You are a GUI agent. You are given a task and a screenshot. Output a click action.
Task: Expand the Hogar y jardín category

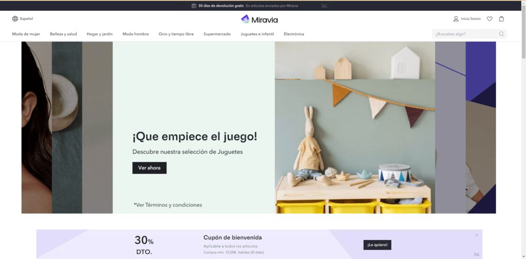100,34
